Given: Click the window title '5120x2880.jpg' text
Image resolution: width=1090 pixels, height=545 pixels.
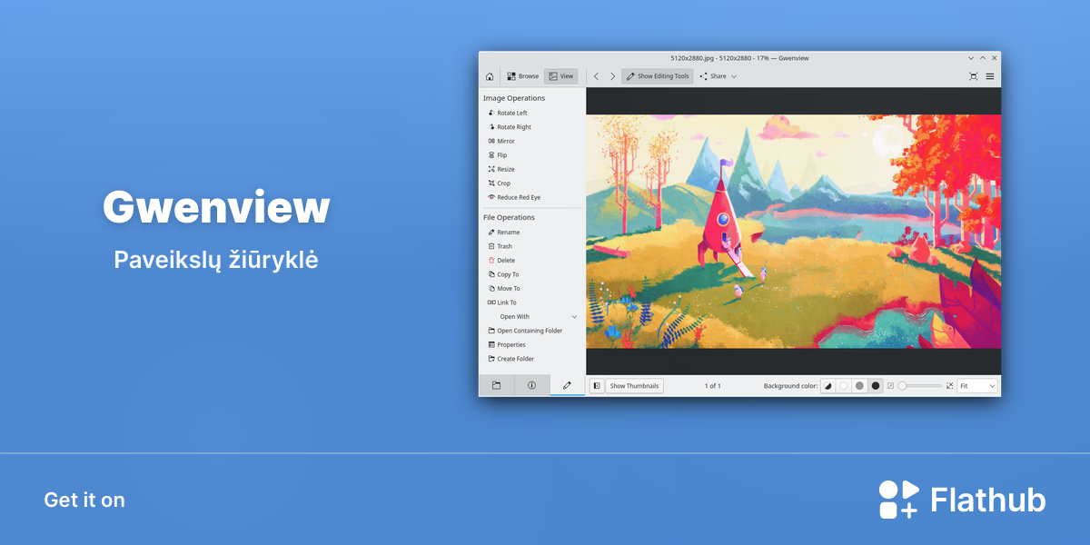Looking at the screenshot, I should tap(691, 58).
